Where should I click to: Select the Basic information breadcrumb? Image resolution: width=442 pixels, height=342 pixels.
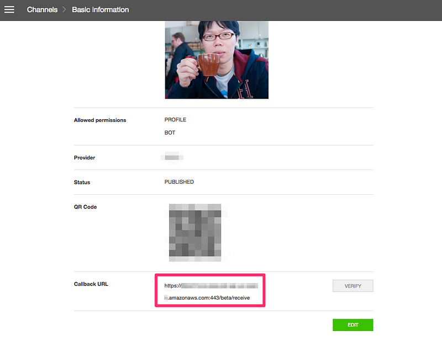pos(100,9)
